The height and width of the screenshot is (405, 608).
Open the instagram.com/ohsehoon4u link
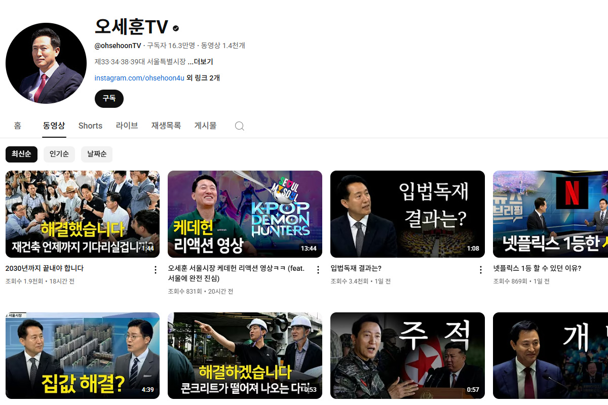(x=139, y=78)
